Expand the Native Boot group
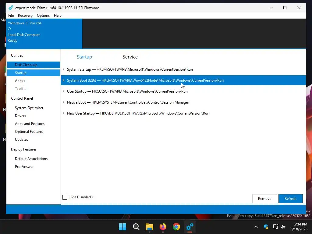This screenshot has width=312, height=234. click(63, 102)
